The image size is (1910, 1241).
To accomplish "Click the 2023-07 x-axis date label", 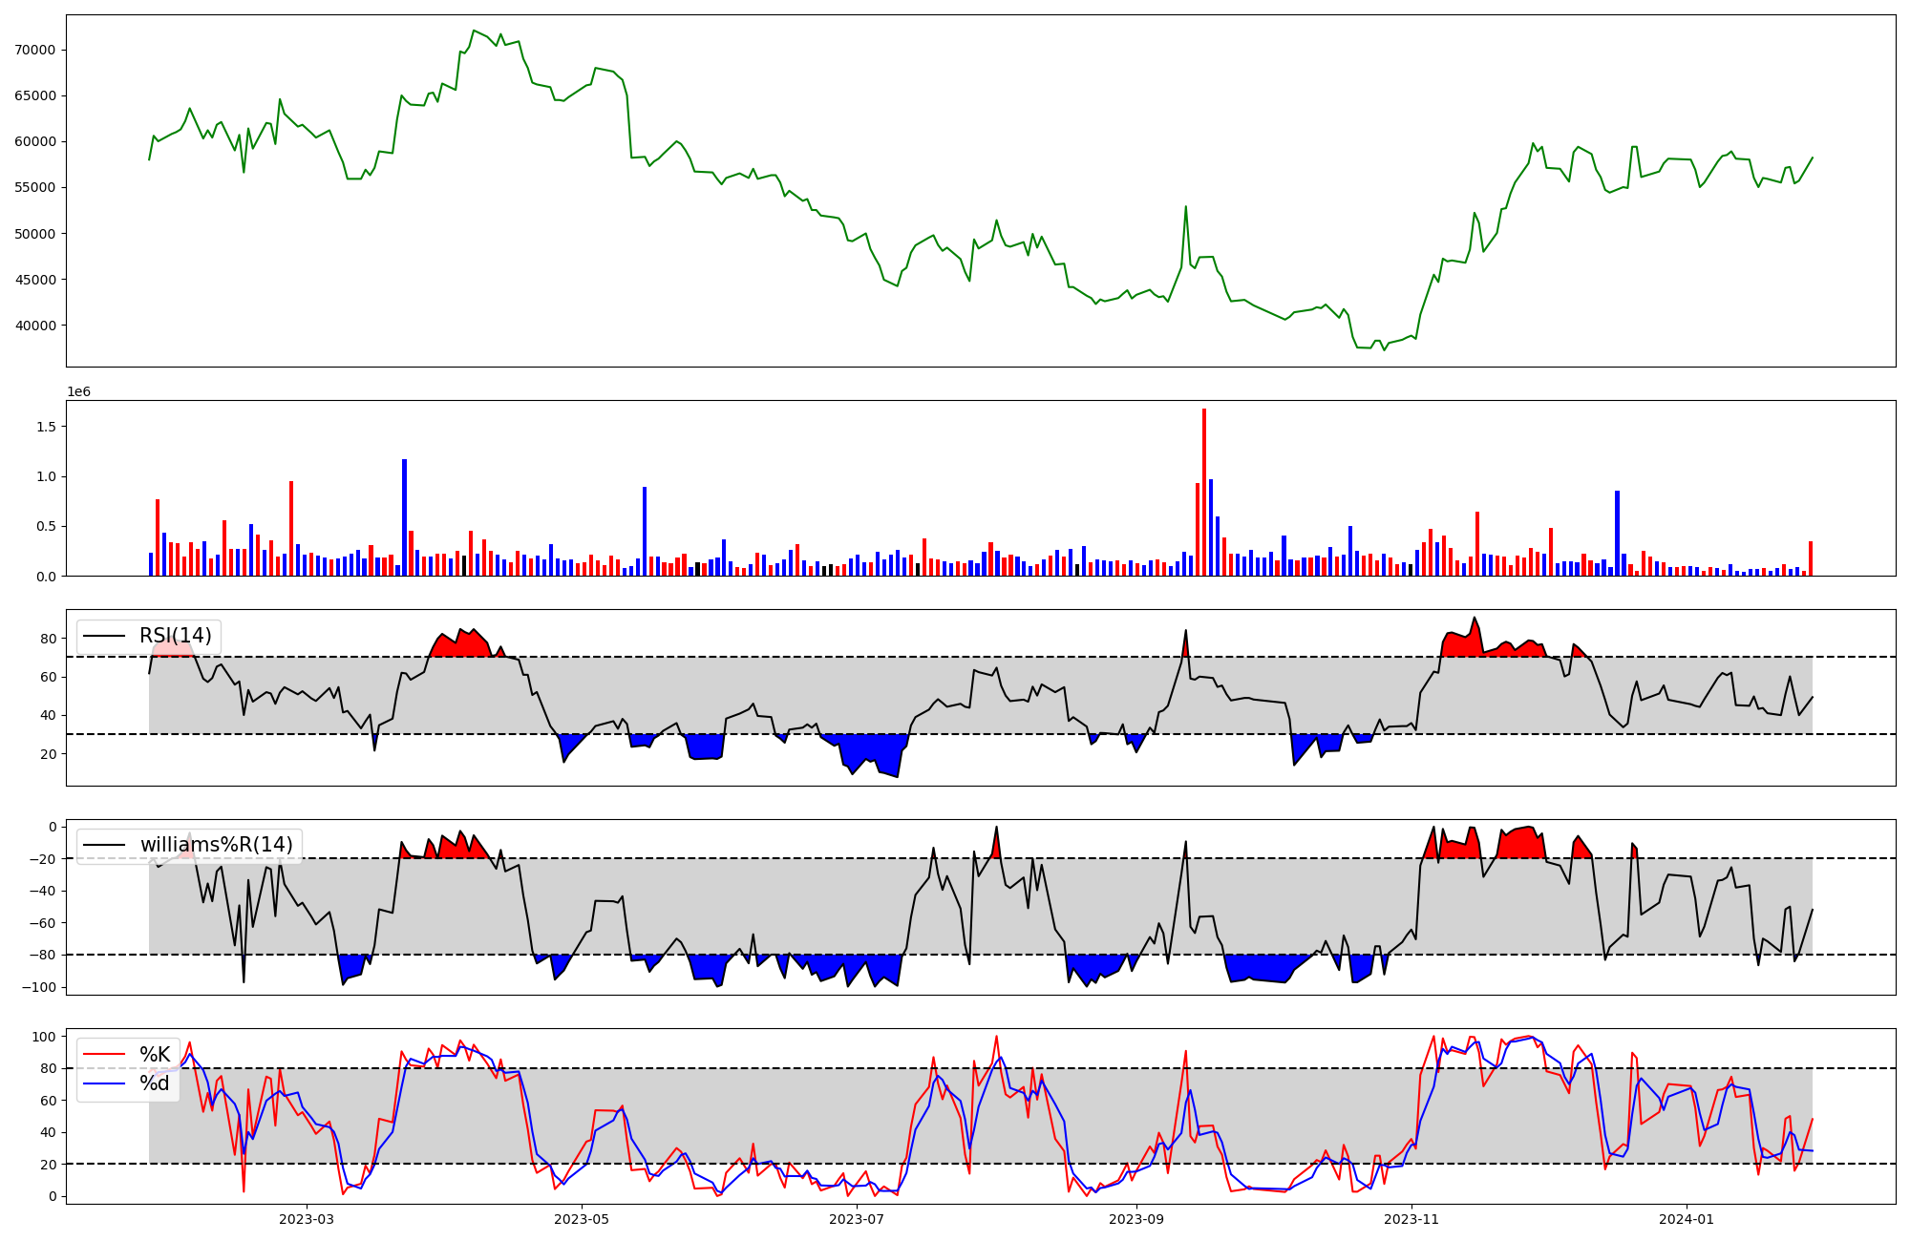I will click(857, 1219).
